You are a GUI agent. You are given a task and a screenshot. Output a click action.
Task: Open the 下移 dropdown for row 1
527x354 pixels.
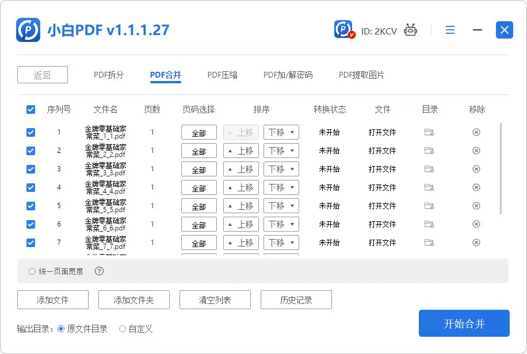point(281,132)
